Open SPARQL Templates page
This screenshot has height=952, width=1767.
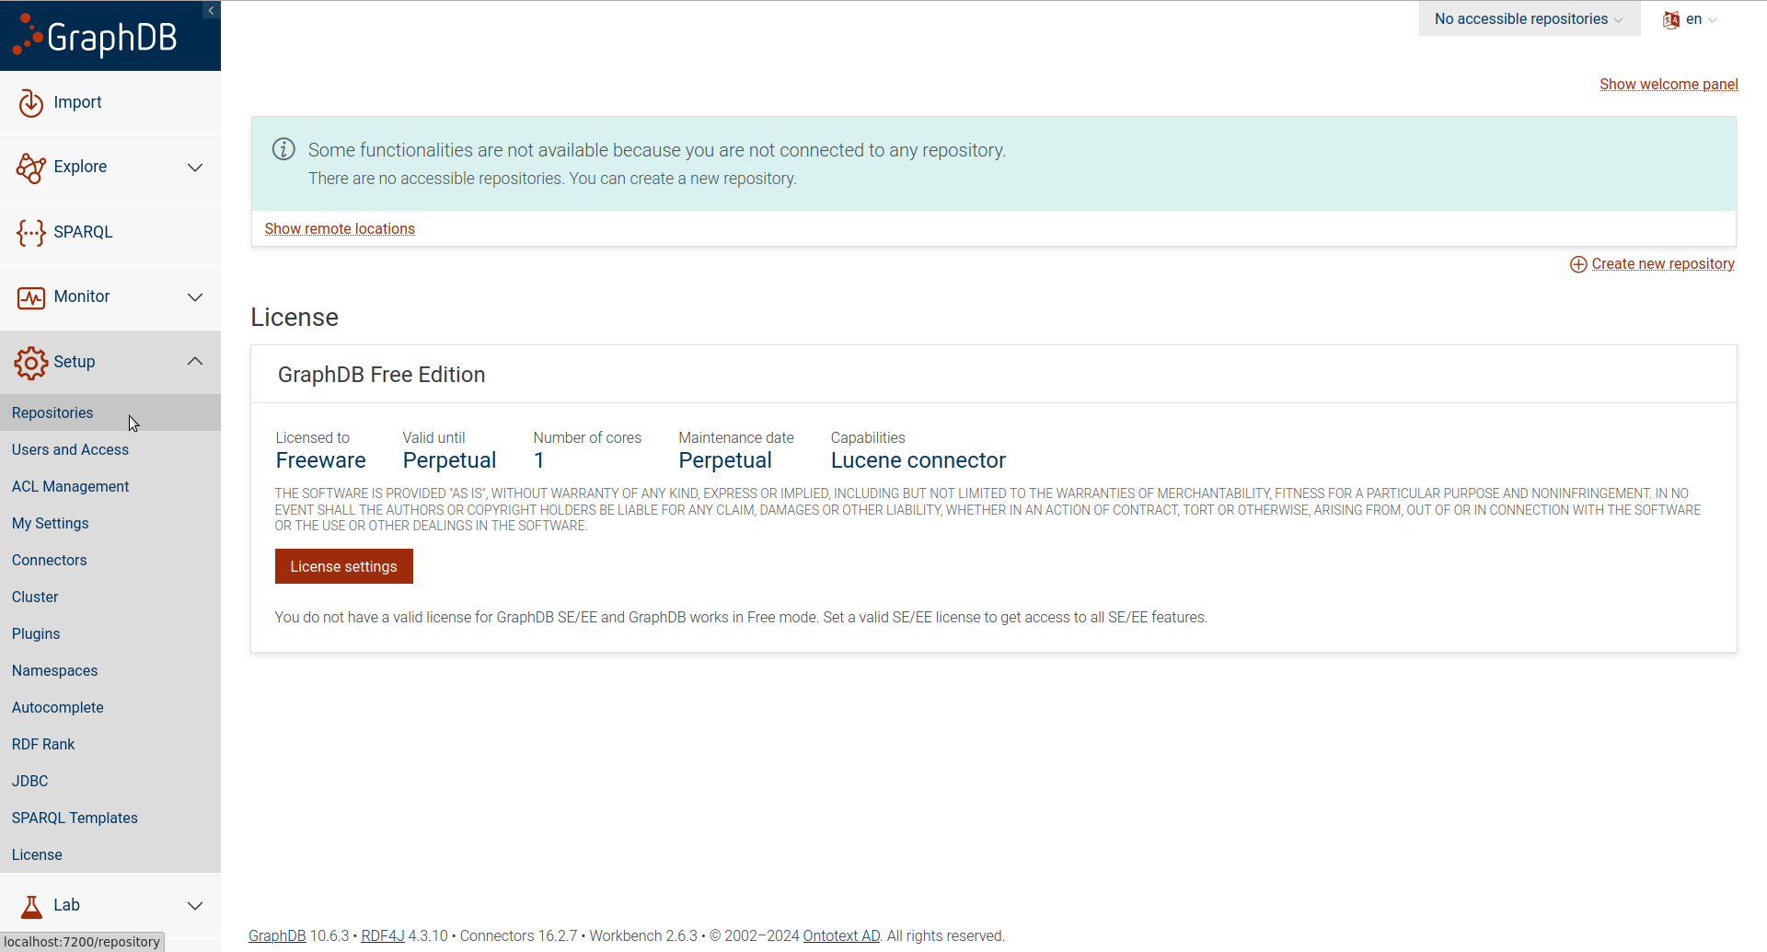[110, 818]
